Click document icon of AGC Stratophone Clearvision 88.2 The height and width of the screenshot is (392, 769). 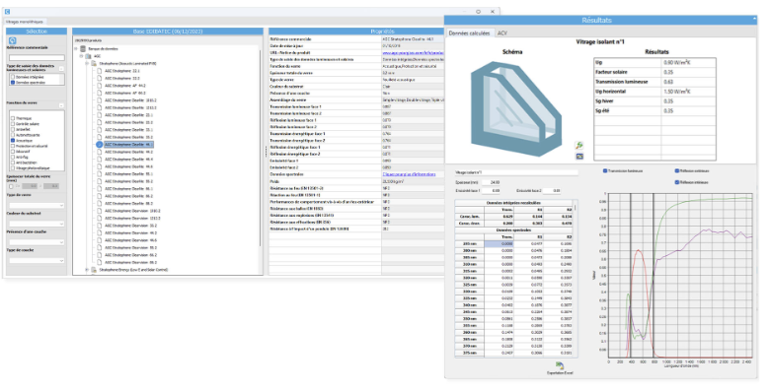pos(100,262)
